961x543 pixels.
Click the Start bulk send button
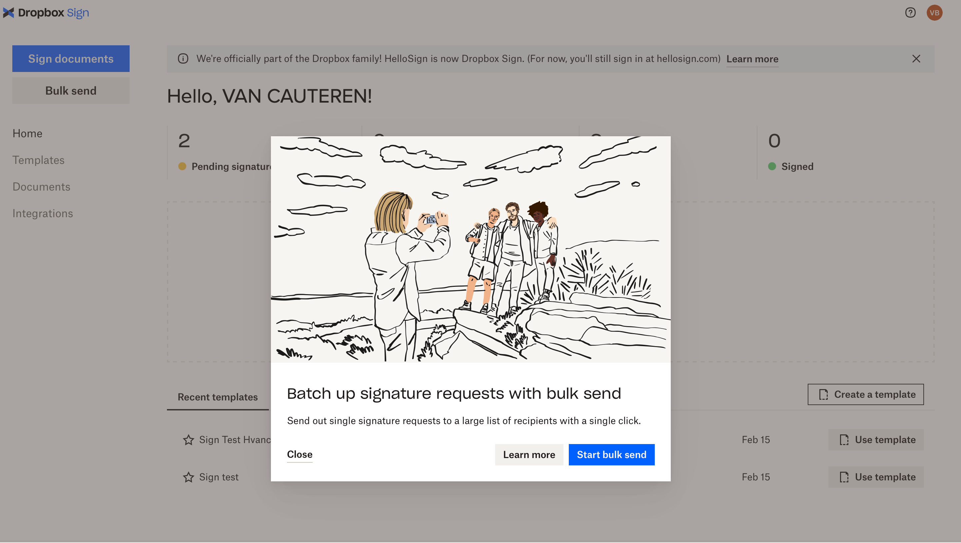[x=611, y=455]
